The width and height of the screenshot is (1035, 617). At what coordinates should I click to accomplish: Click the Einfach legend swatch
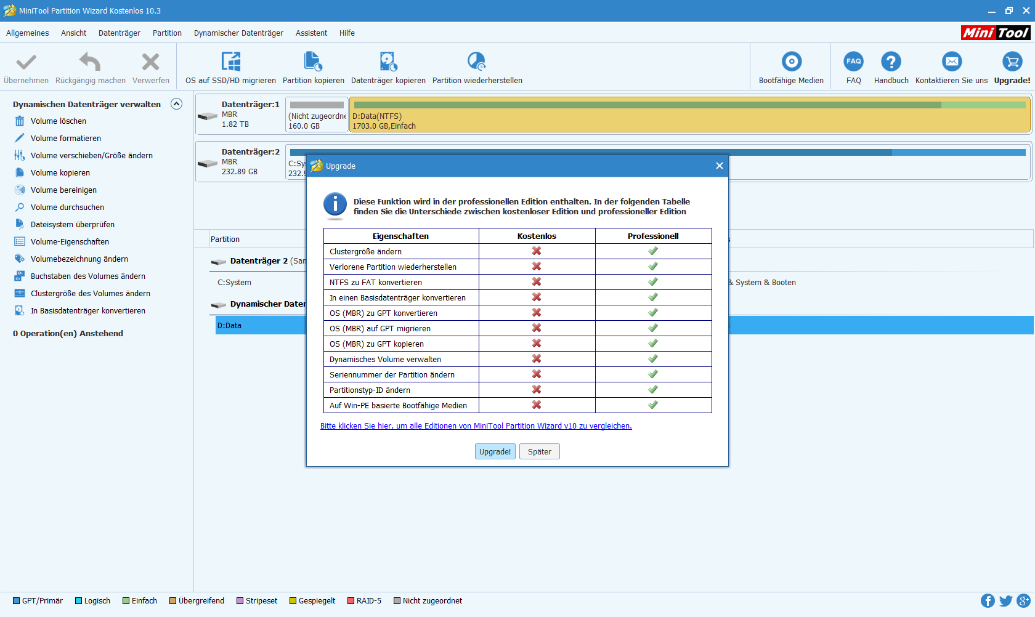(126, 601)
